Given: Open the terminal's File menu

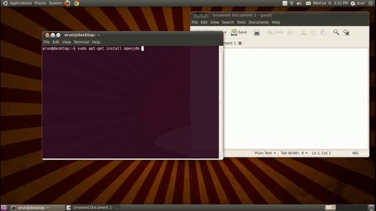Looking at the screenshot, I should (x=46, y=42).
